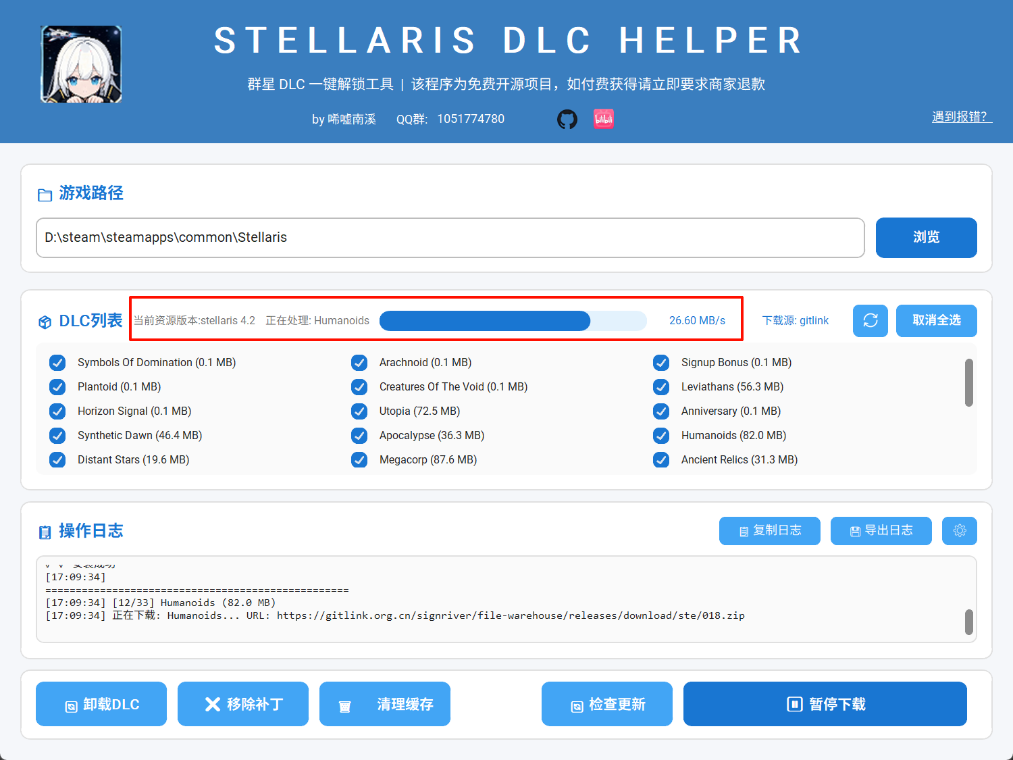Viewport: 1013px width, 760px height.
Task: Uncheck the Apocalypse checkbox
Action: [359, 436]
